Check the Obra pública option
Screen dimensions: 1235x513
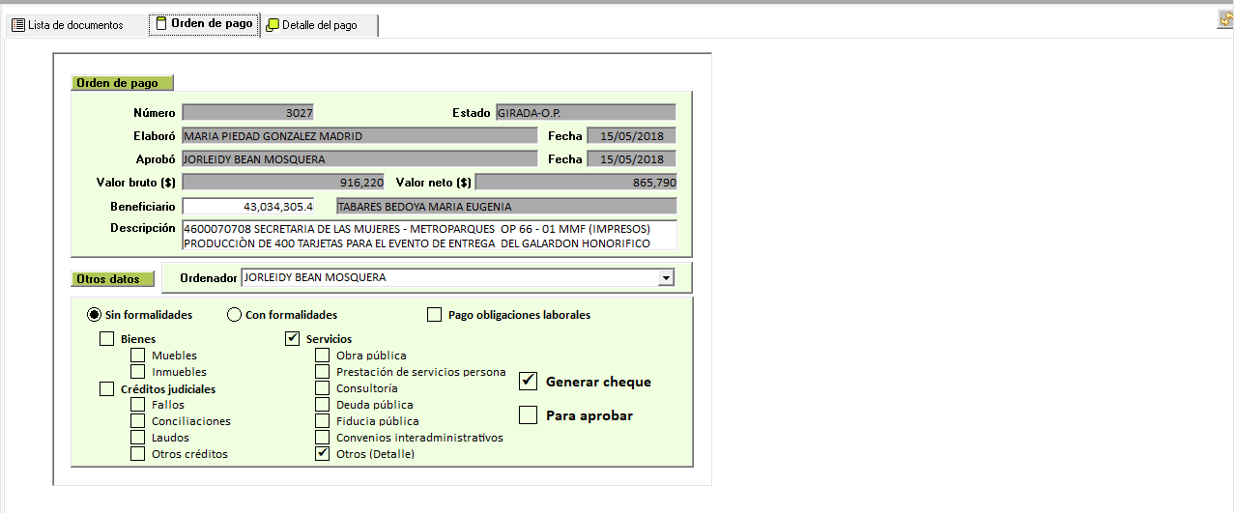click(322, 356)
